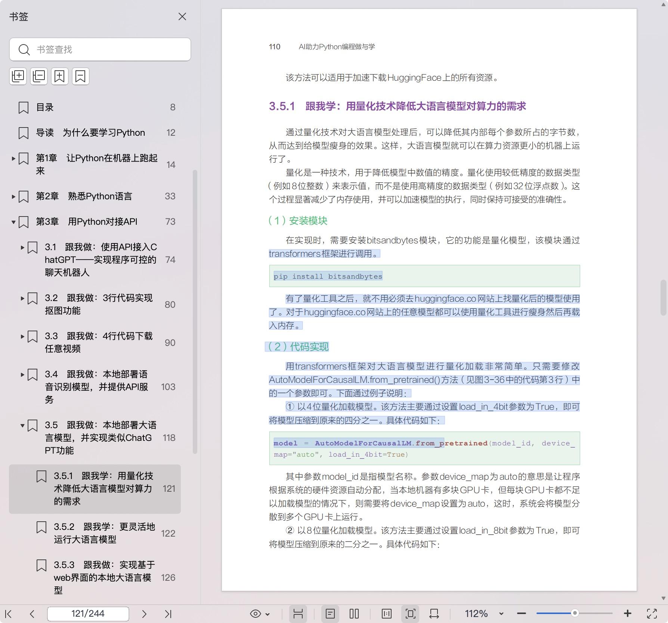Image resolution: width=668 pixels, height=623 pixels.
Task: Click the bookmark icon beside 导读
Action: click(x=24, y=133)
